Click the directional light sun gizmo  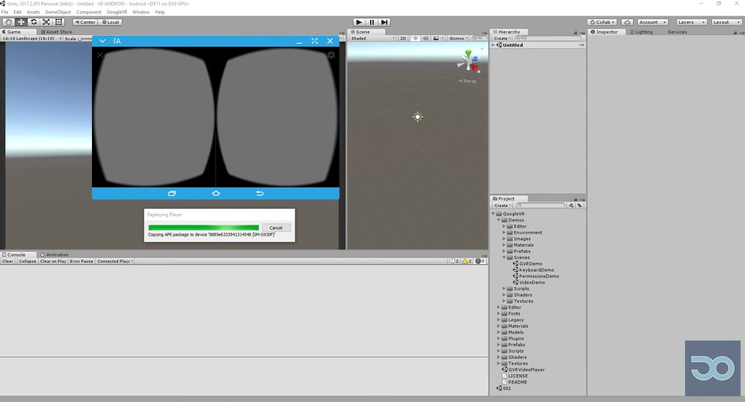pyautogui.click(x=417, y=117)
